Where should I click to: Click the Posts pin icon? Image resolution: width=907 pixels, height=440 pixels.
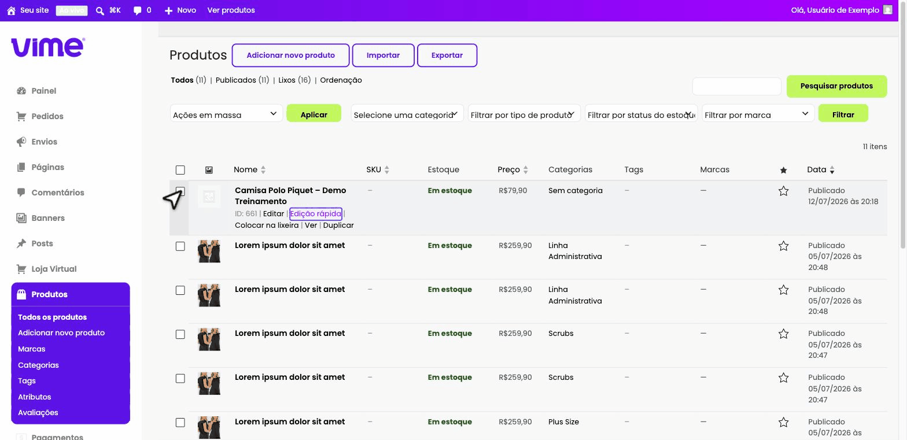point(21,243)
